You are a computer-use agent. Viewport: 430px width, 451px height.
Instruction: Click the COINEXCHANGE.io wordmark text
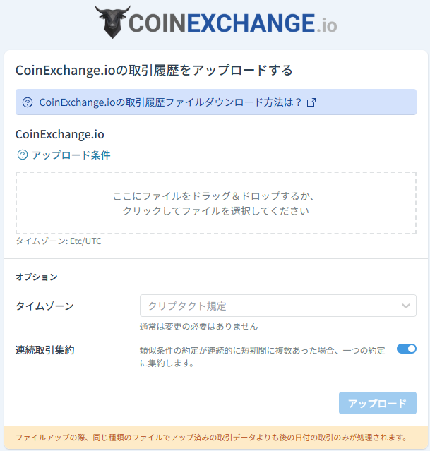tap(232, 23)
